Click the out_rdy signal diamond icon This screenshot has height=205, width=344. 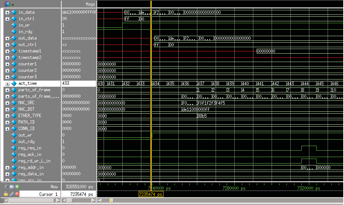[14, 142]
